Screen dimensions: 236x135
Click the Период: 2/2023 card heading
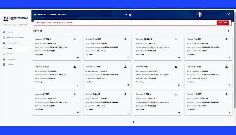pos(143,94)
